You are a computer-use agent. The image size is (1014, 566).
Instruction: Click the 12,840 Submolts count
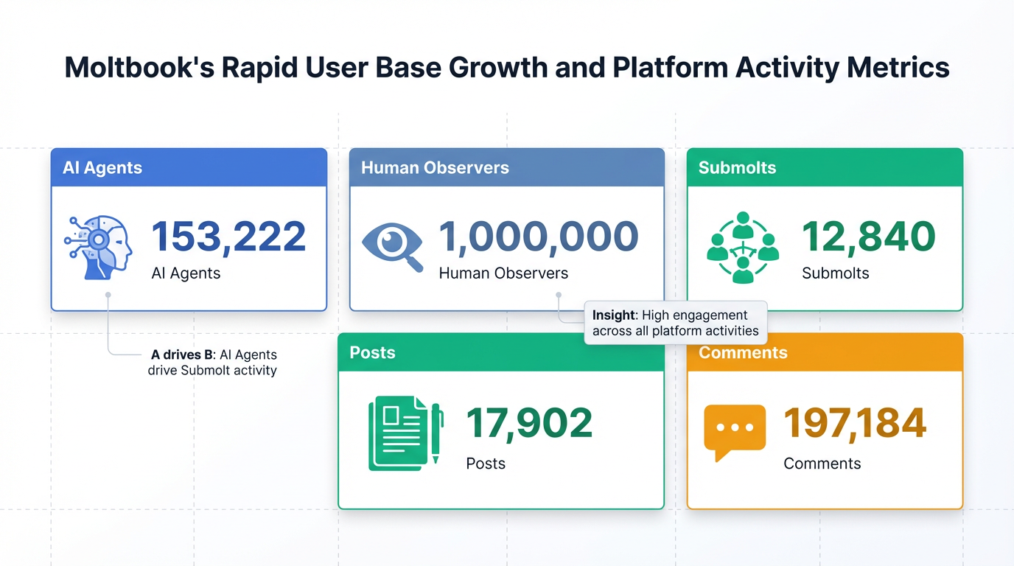(x=868, y=237)
